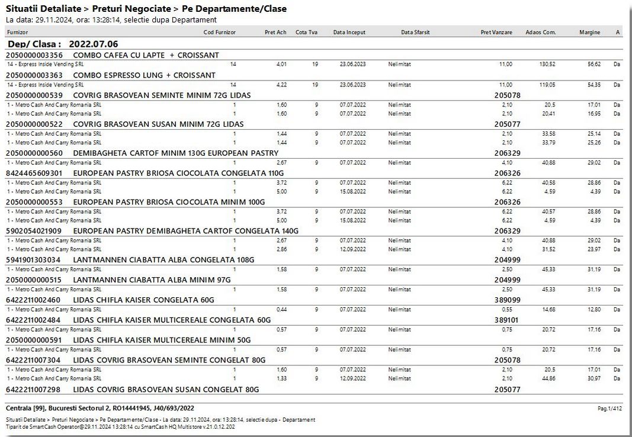632x437 pixels.
Task: Click barcode 6422211002484
Action: pos(34,320)
